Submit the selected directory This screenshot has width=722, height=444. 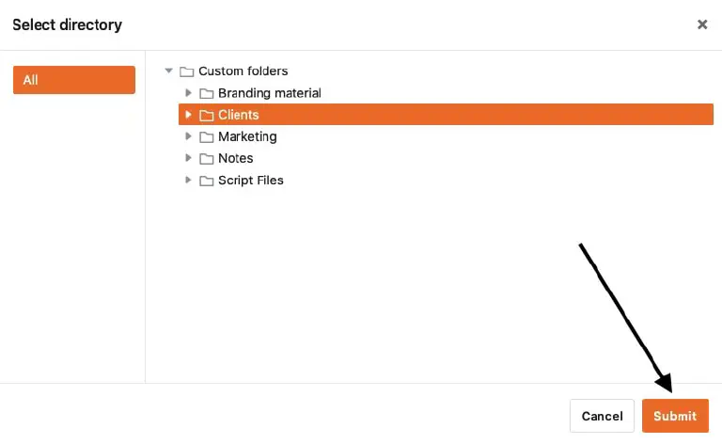[675, 416]
